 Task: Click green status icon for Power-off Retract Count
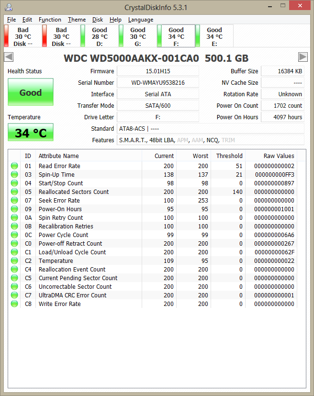(14, 243)
